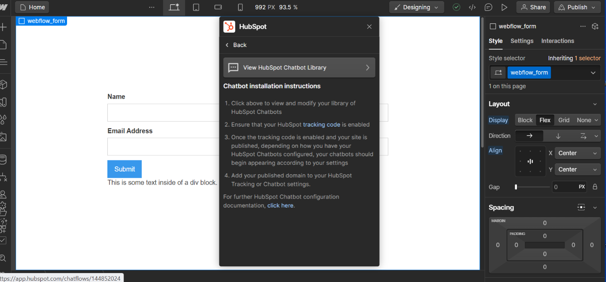Click the HubSpot logo icon
Image resolution: width=606 pixels, height=282 pixels.
coord(229,27)
